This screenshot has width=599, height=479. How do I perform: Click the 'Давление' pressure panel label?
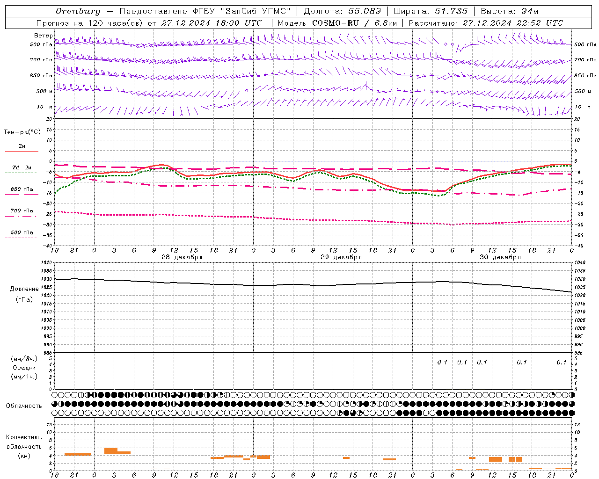point(24,289)
